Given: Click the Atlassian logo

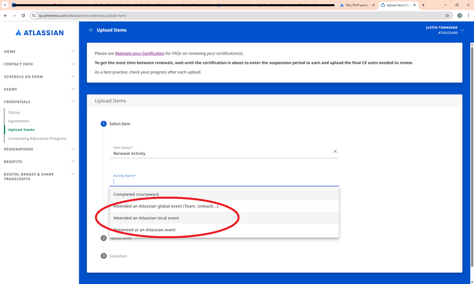Looking at the screenshot, I should click(x=39, y=33).
